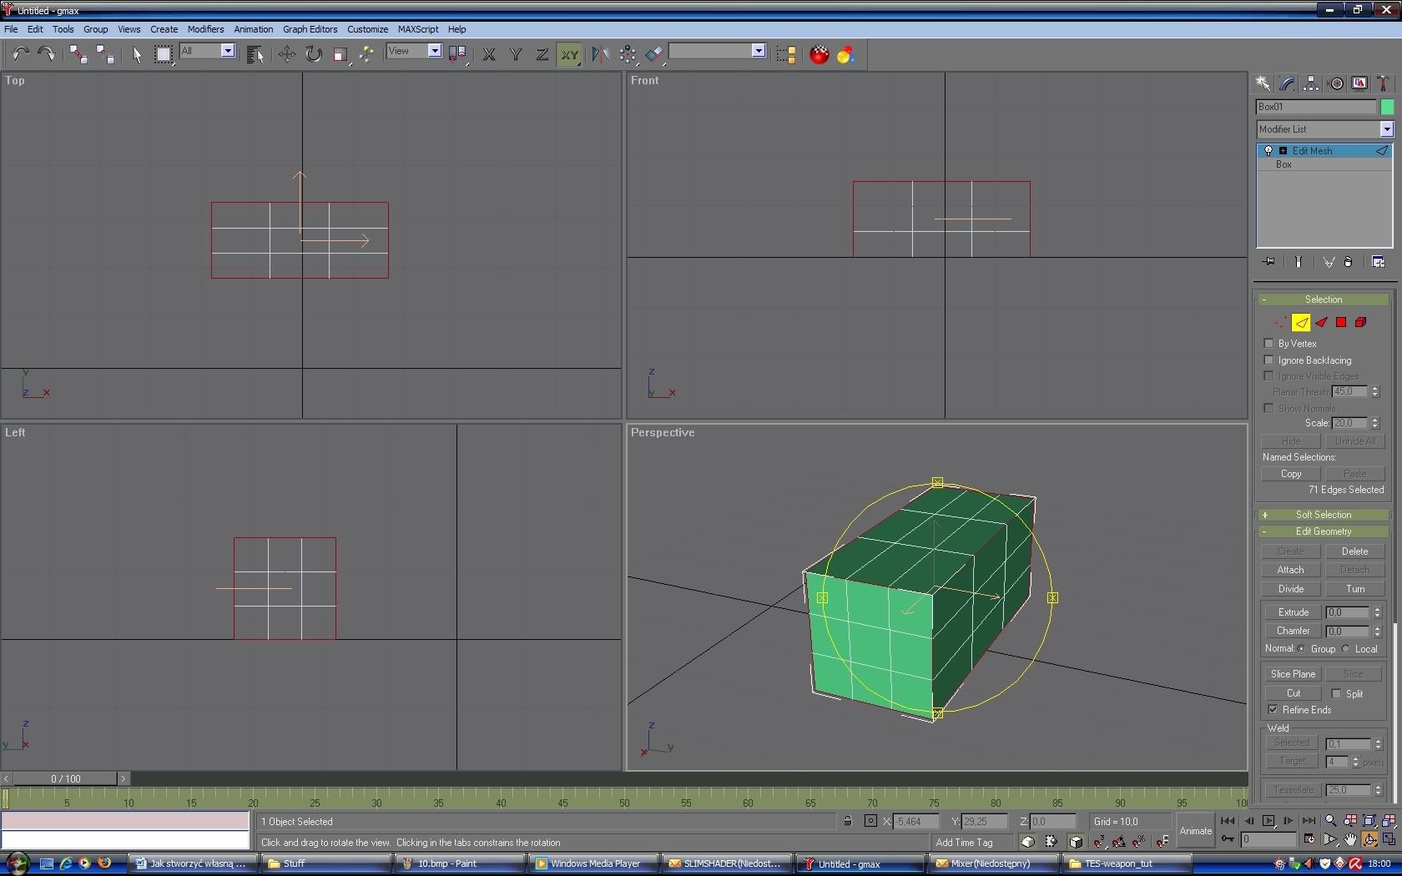Image resolution: width=1402 pixels, height=876 pixels.
Task: Activate the Select and Move tool
Action: click(286, 54)
